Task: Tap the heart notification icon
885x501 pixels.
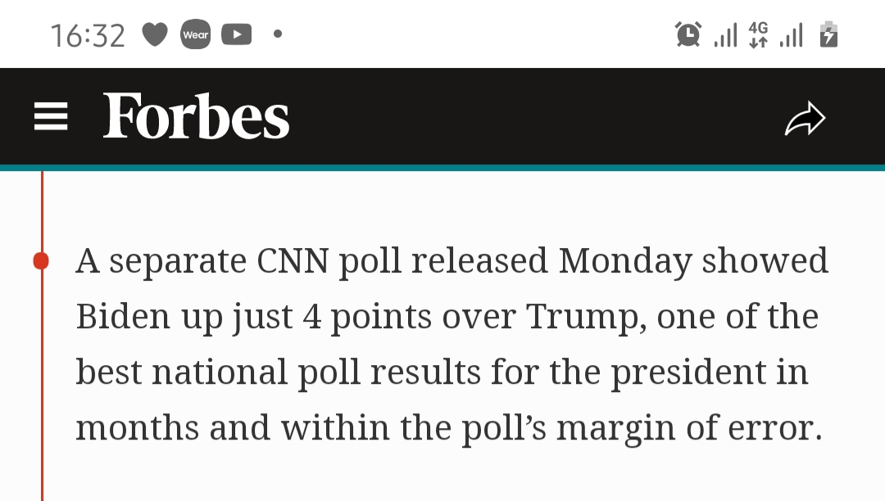Action: pos(155,34)
